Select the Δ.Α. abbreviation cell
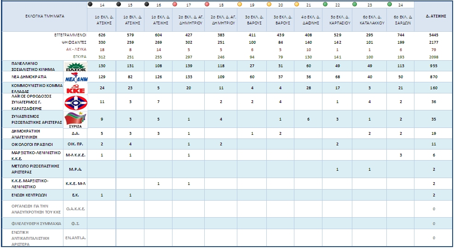The height and width of the screenshot is (248, 454). click(75, 133)
